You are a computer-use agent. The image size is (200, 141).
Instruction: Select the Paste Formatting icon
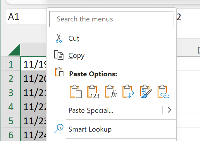146,92
